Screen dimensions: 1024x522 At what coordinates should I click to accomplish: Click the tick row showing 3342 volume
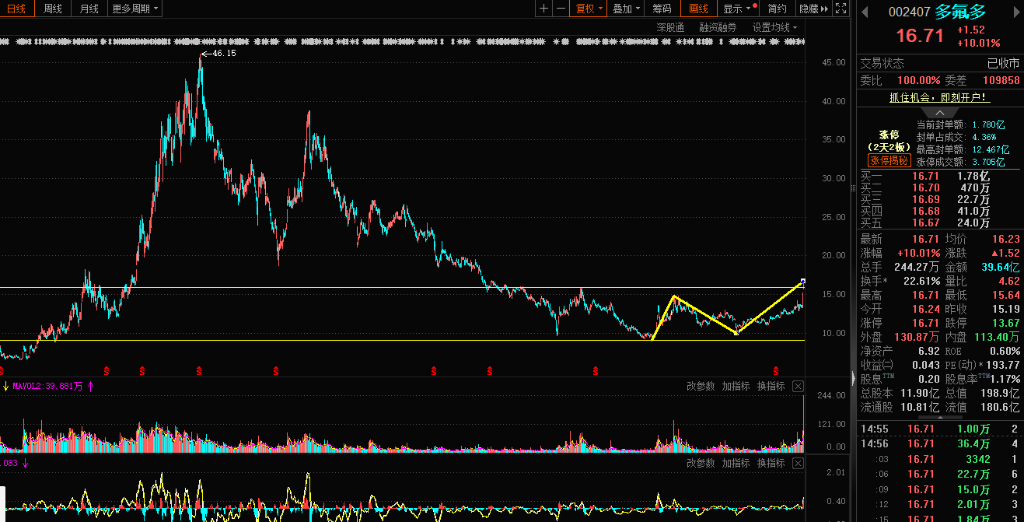coord(939,459)
